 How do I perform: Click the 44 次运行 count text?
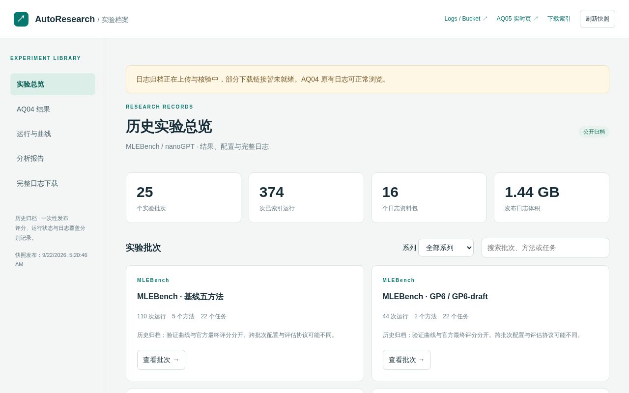tap(396, 316)
